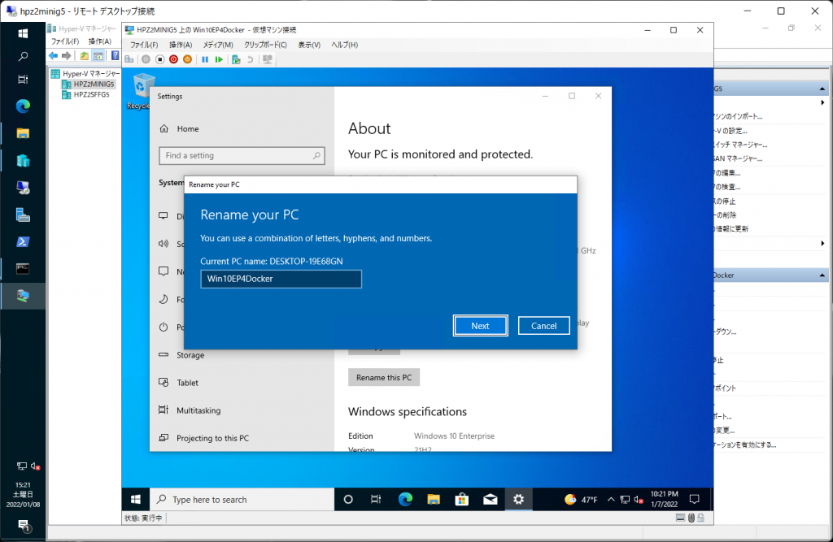Click the VM Start button in guest taskbar
Screen dimensions: 833x542
(136, 500)
